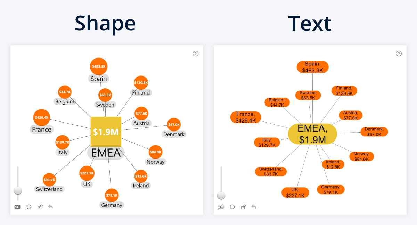Click fit-to-view icon in Shape chart
417x225 pixels.
point(17,207)
